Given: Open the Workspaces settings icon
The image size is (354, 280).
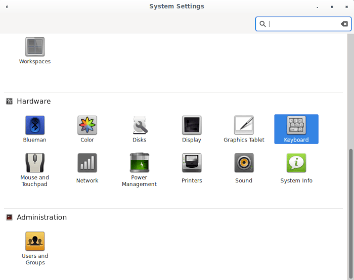Looking at the screenshot, I should (35, 51).
